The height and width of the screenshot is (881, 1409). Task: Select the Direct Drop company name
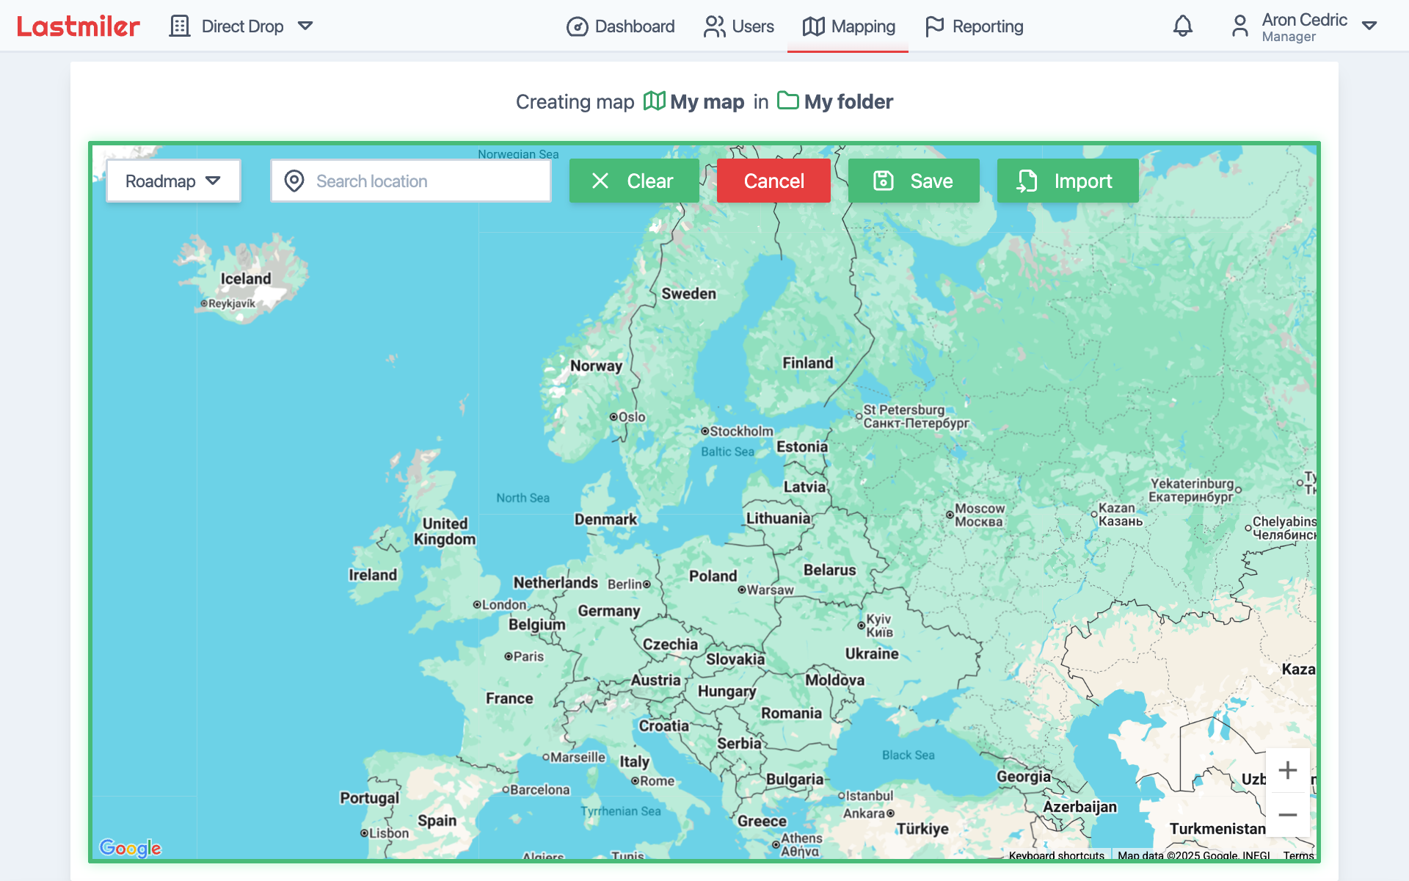(242, 26)
